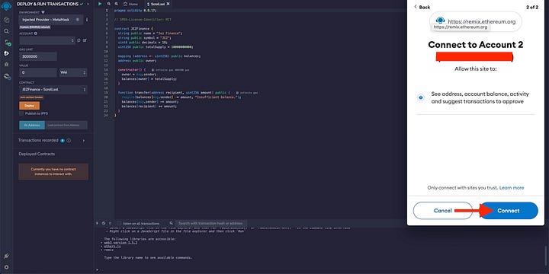Click the Value amount input field
Screen dimensions: 549x274
click(38, 72)
